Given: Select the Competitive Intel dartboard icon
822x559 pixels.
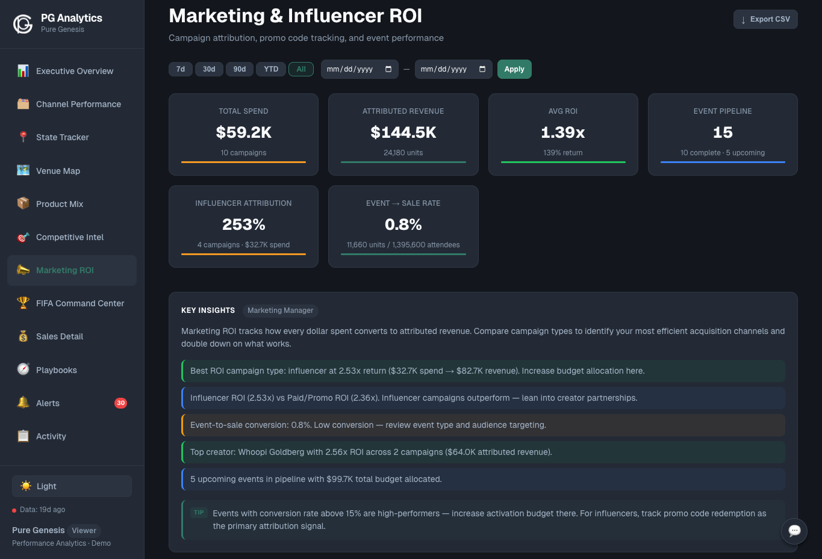Looking at the screenshot, I should (x=22, y=236).
